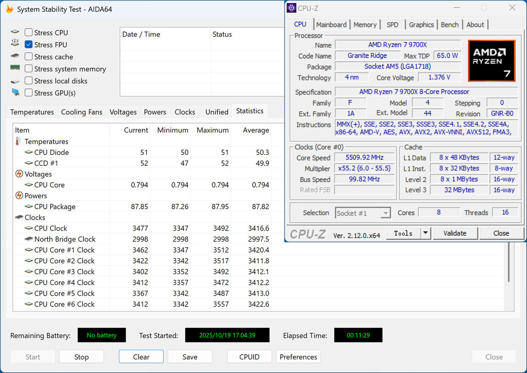
Task: Switch to the Temperatures tab
Action: [x=32, y=112]
